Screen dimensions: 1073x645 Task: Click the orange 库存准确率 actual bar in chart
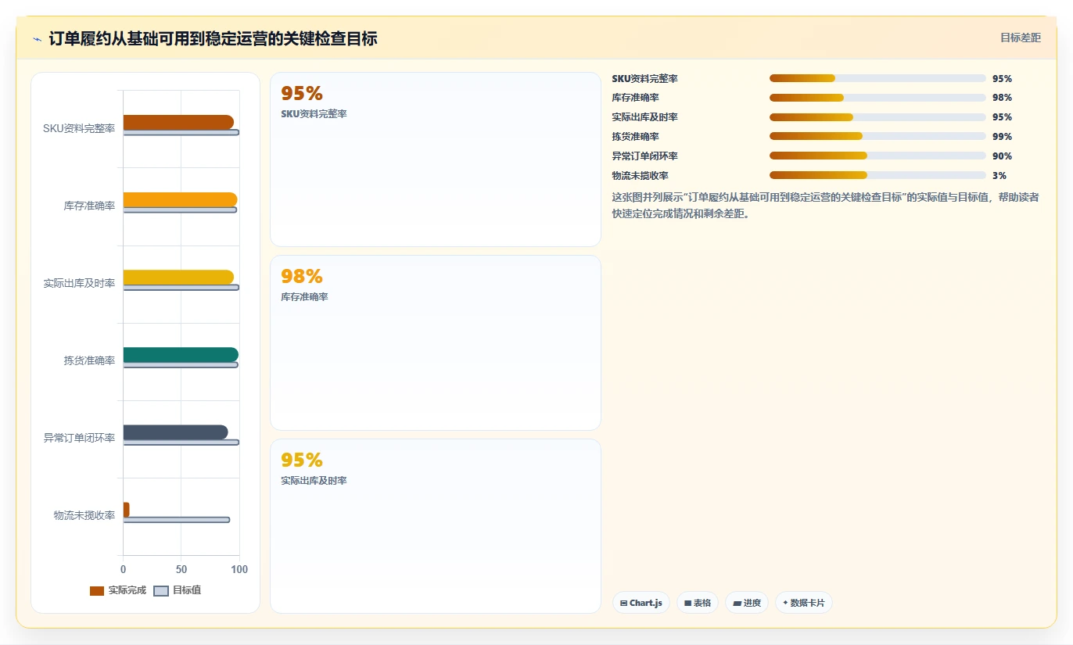[180, 199]
